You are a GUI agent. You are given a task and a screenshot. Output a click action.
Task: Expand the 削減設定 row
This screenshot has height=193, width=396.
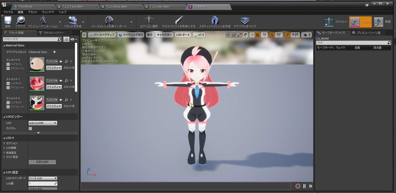(x=4, y=153)
